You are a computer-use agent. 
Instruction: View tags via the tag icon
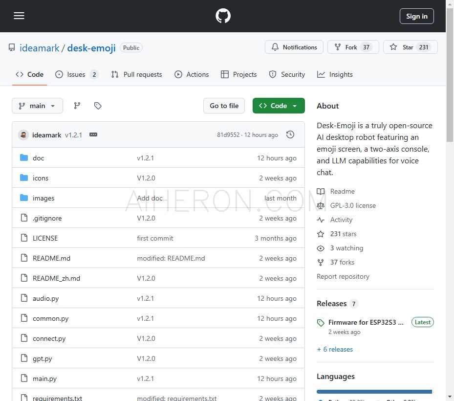click(98, 106)
